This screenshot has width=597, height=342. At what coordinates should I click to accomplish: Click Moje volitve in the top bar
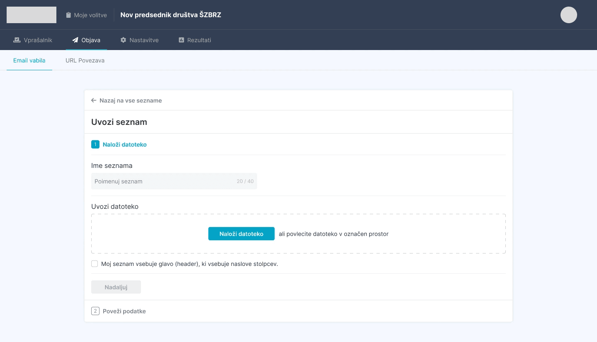coord(90,14)
